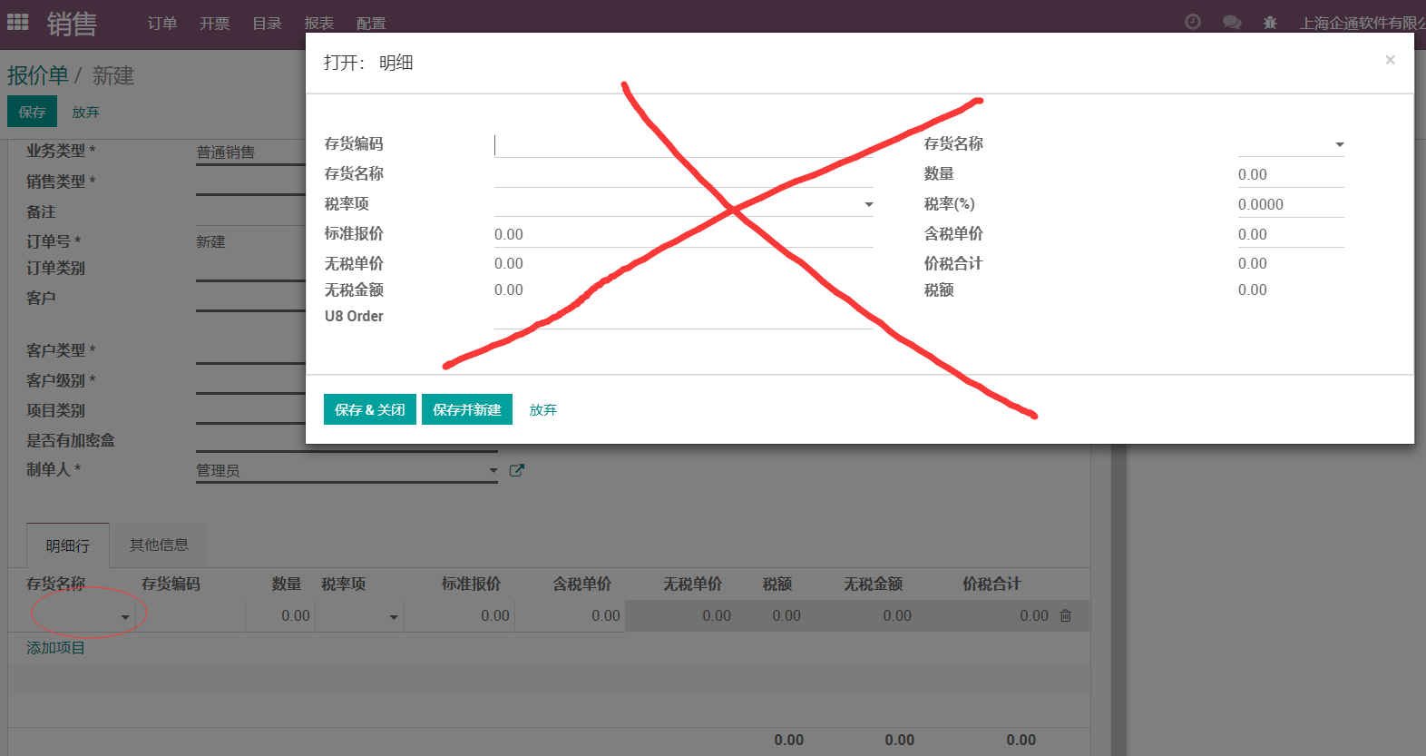1426x756 pixels.
Task: Click 放弃 link in the dialog
Action: pos(543,409)
